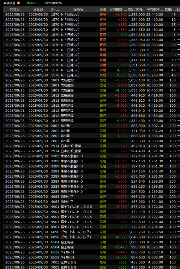180x269 pixels.
Task: Select the row with -12,420 loss
Action: 89,247
